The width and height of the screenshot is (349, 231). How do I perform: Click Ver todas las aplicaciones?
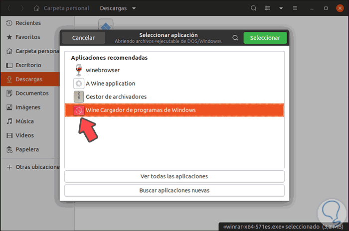[174, 176]
